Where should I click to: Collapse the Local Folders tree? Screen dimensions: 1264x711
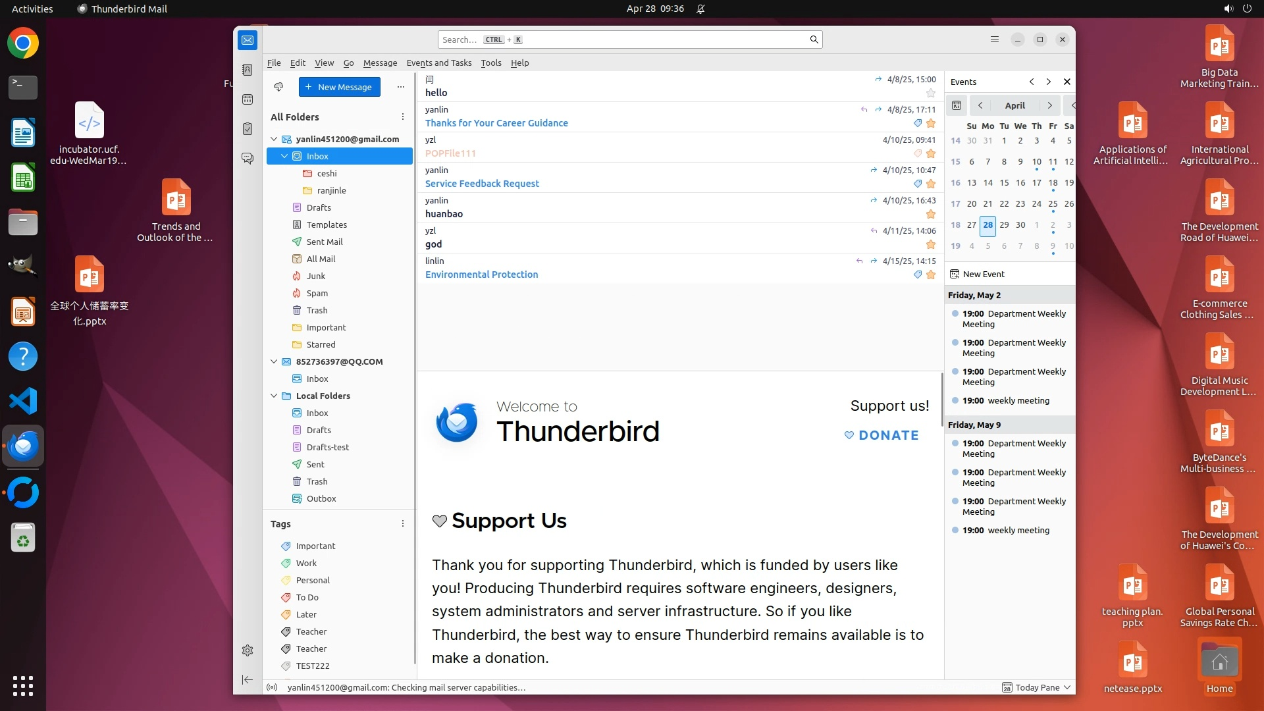tap(274, 396)
